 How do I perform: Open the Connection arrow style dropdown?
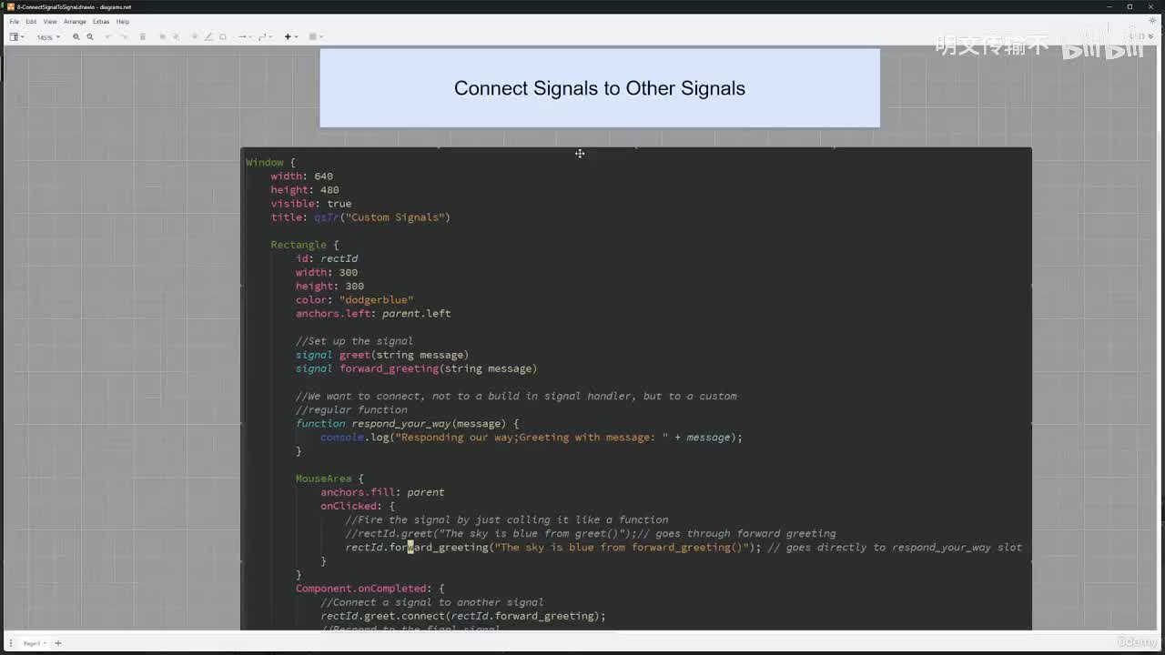coord(244,37)
